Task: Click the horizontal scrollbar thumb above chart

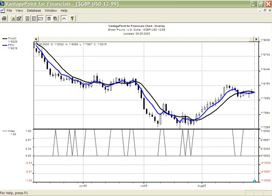Action: click(251, 39)
